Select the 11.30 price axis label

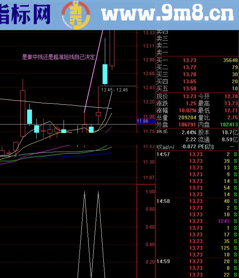(149, 162)
